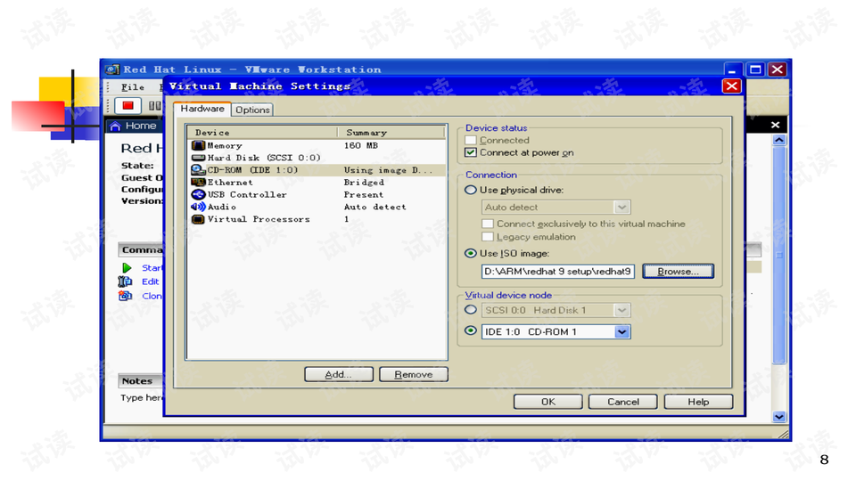The image size is (856, 481).
Task: Select the Virtual Processors icon
Action: [x=198, y=219]
